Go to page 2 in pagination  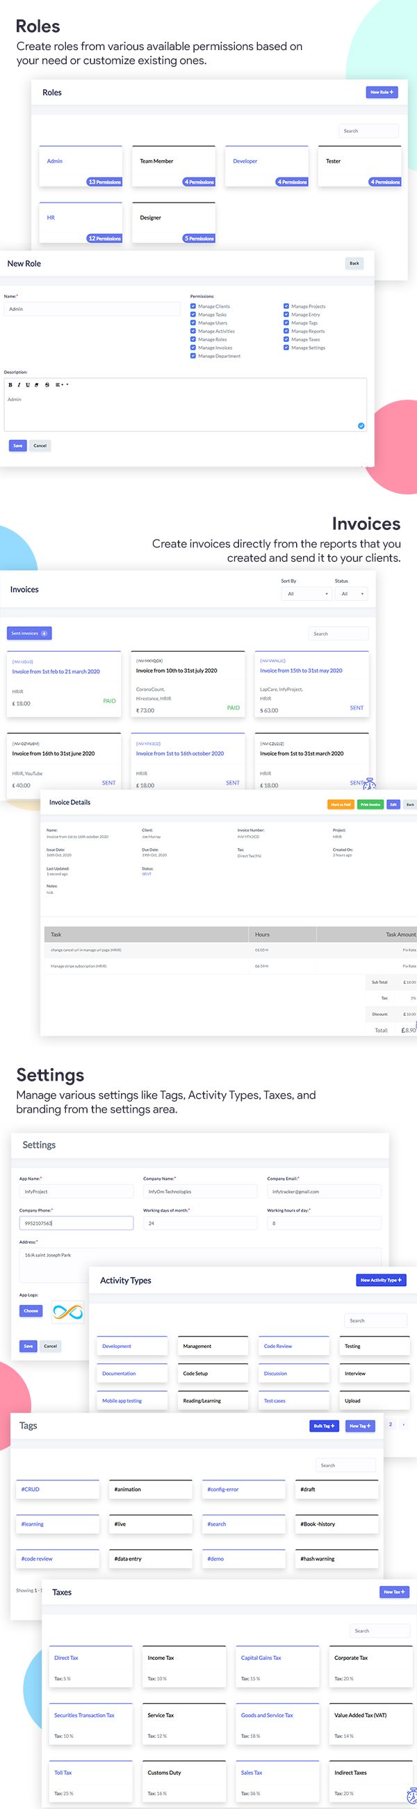pos(391,1424)
